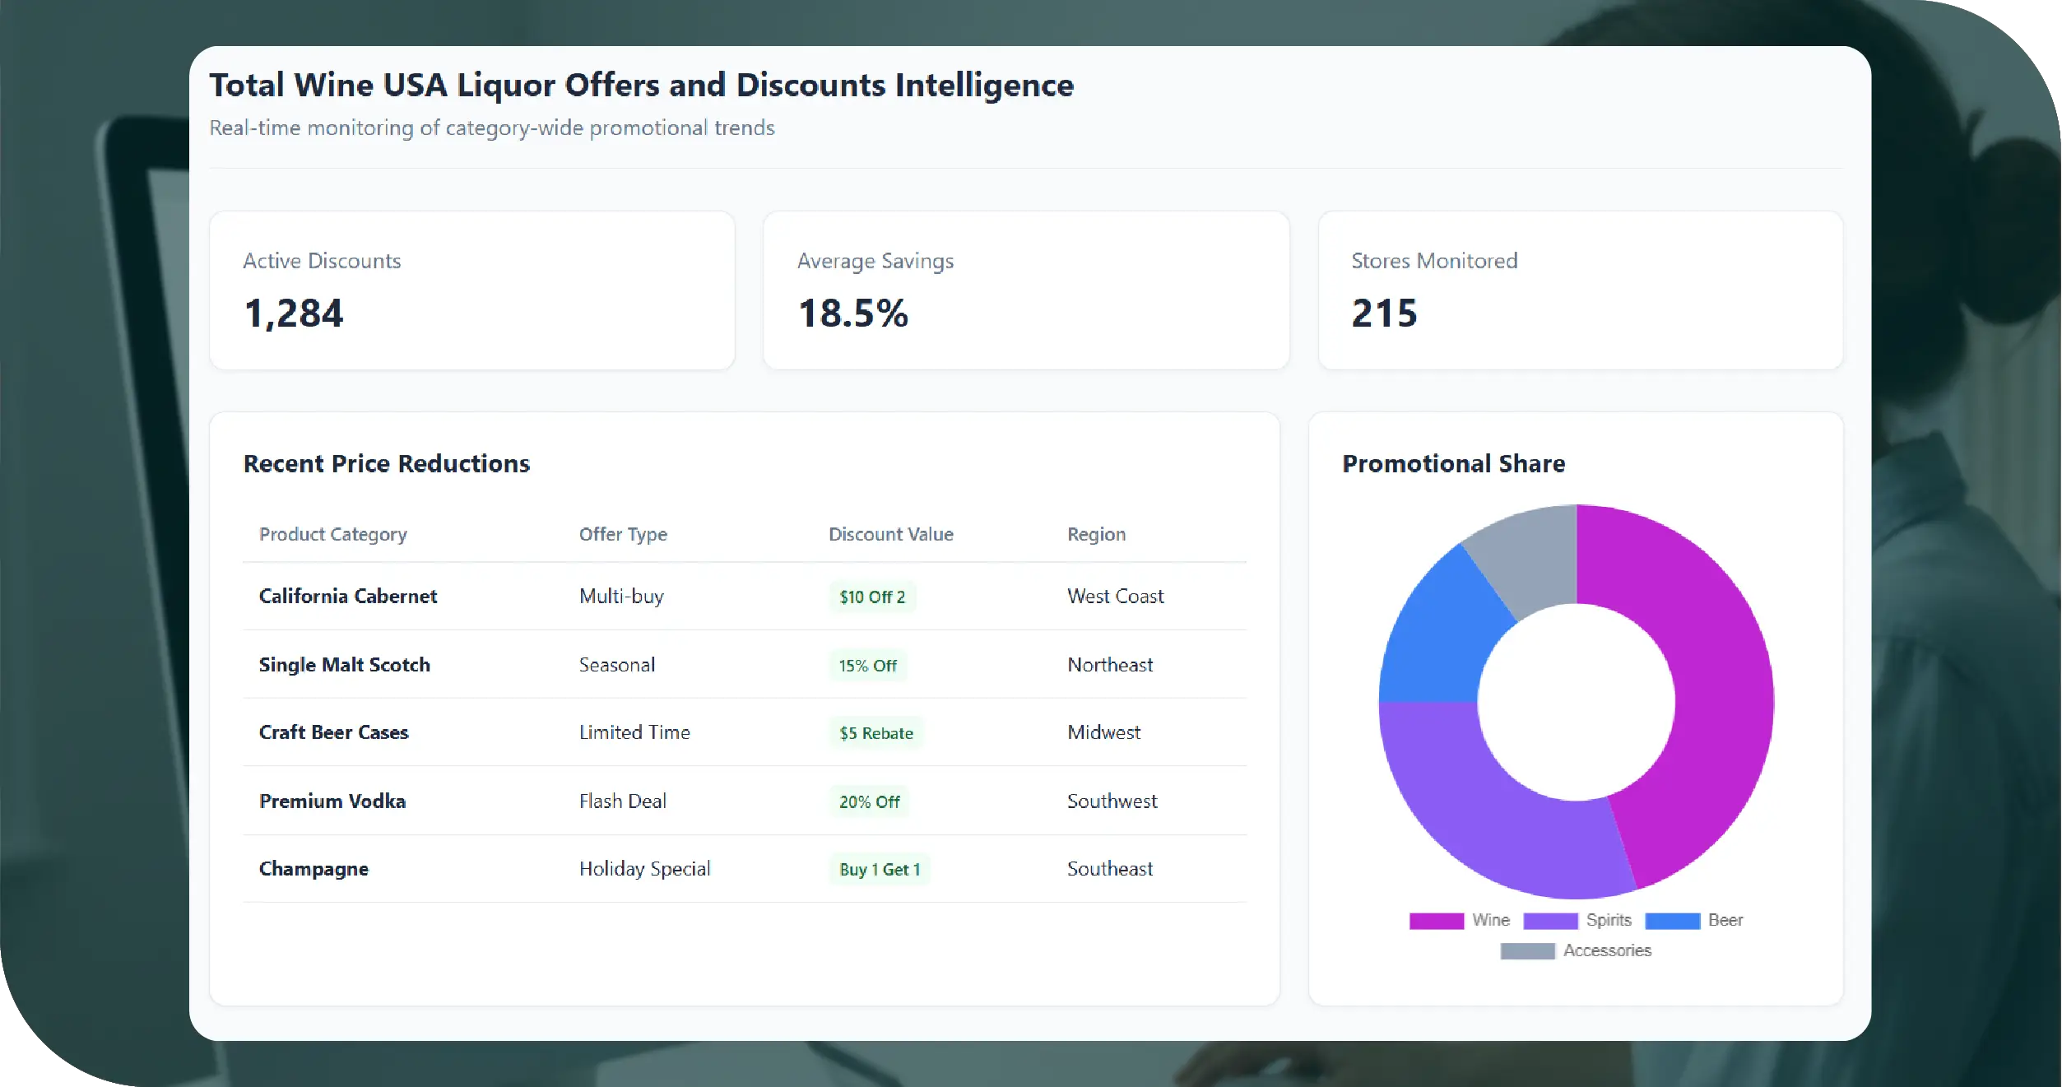Click the blue Beer donut segment
Viewport: 2062px width, 1087px height.
[x=1444, y=634]
